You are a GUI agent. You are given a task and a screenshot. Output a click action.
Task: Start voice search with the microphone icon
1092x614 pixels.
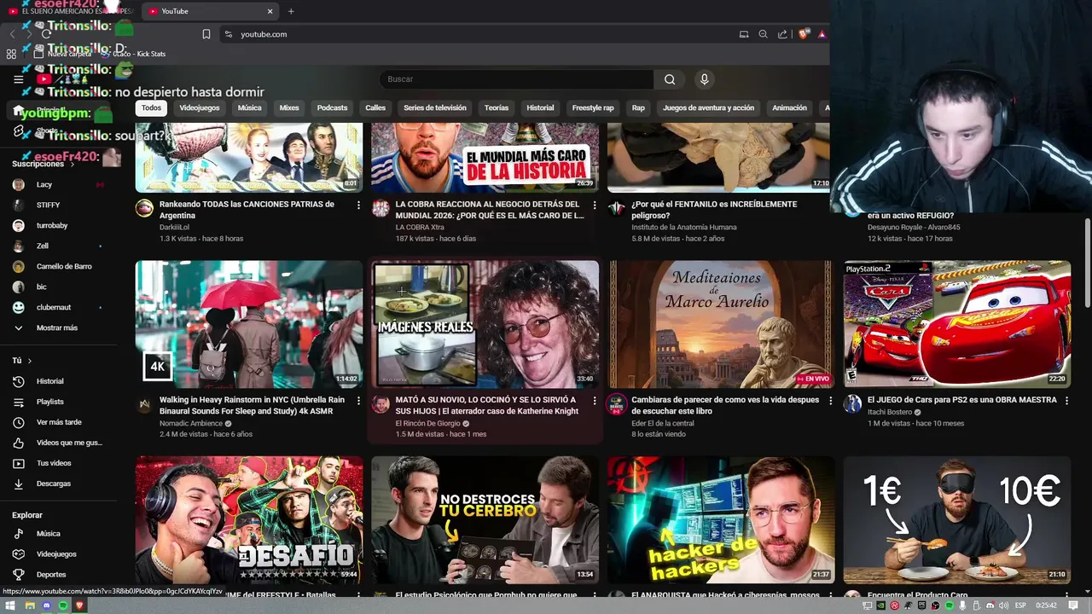pyautogui.click(x=704, y=79)
